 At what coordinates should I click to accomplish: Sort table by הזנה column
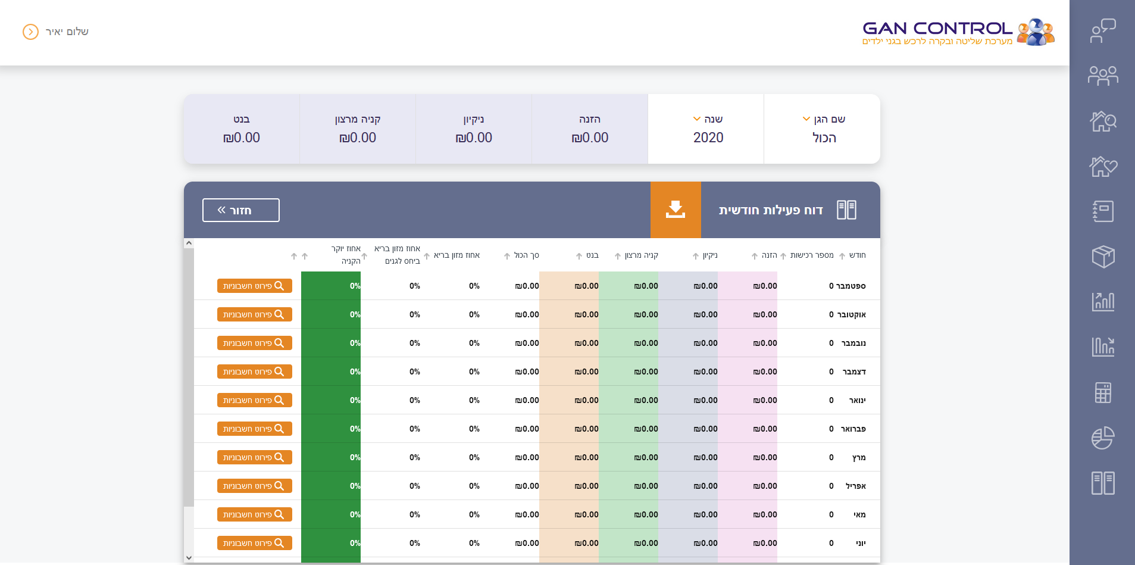click(755, 256)
